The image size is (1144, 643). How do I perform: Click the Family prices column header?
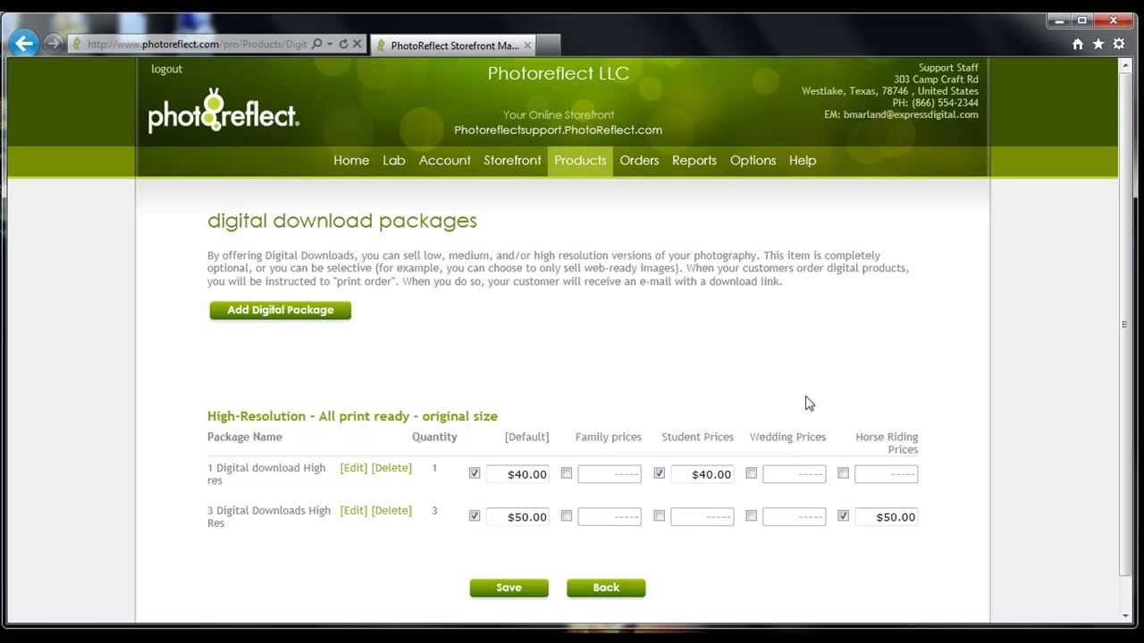609,438
